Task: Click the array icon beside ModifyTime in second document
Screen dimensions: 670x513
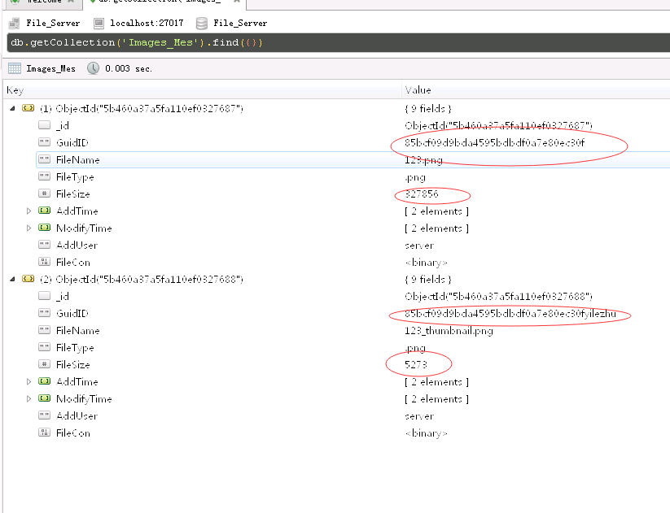Action: tap(45, 398)
